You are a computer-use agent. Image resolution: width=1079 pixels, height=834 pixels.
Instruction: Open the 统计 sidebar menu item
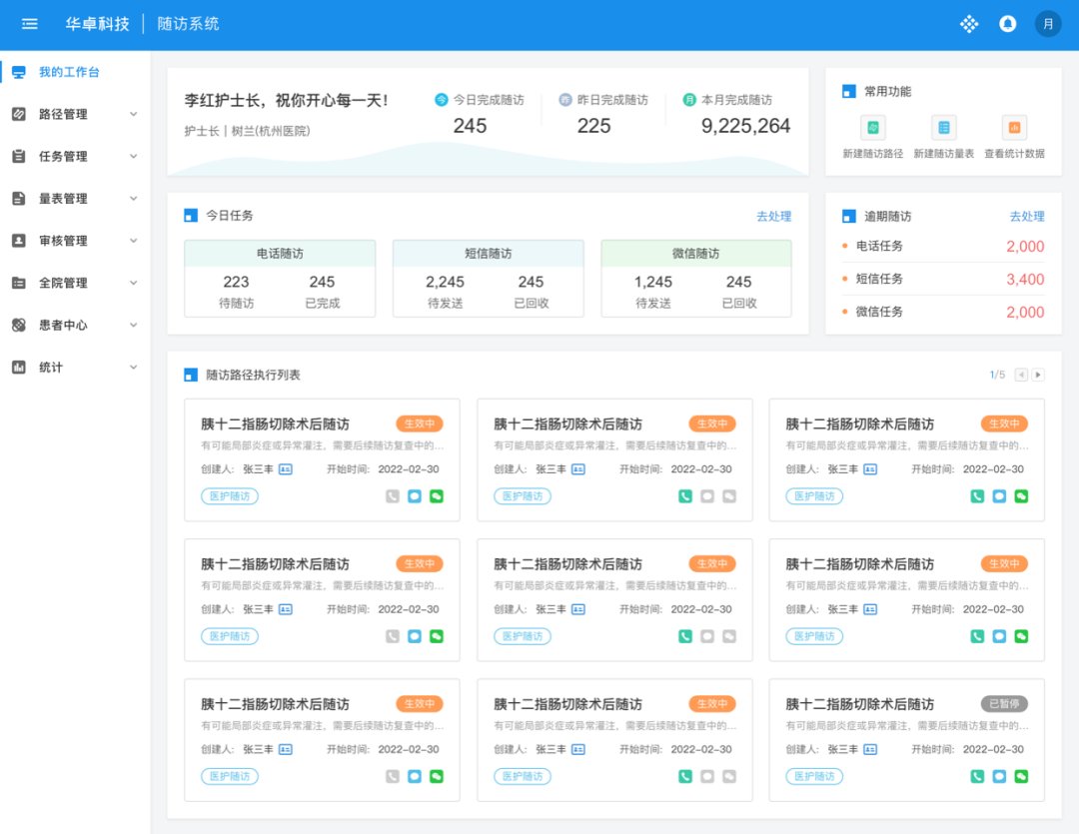click(x=75, y=367)
